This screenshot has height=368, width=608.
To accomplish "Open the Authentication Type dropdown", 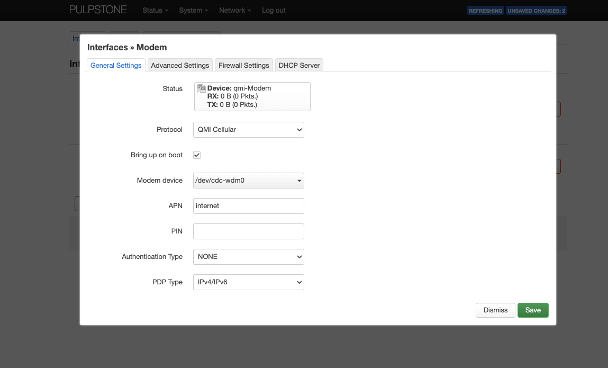I will click(x=249, y=257).
